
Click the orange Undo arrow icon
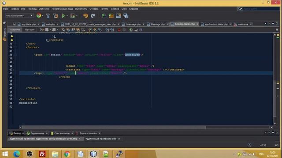pyautogui.click(x=85, y=16)
